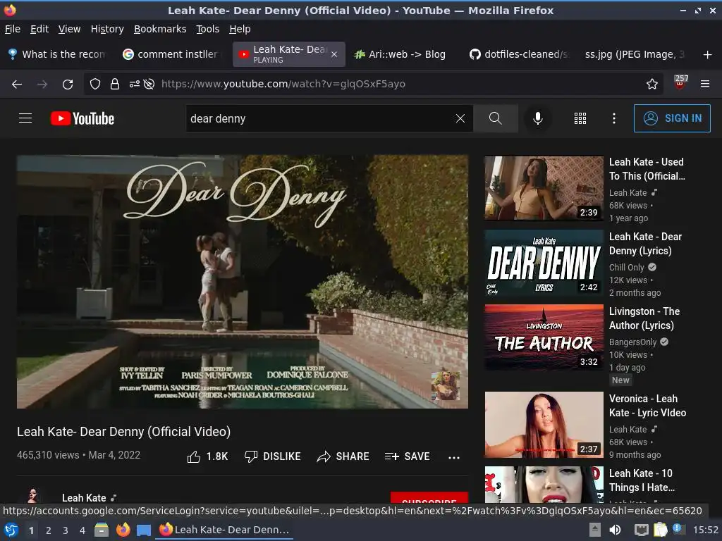Click the YouTube logo
The height and width of the screenshot is (541, 722).
point(82,118)
